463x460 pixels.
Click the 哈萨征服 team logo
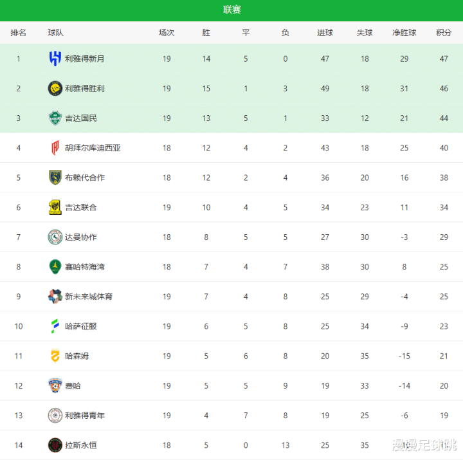pos(55,326)
